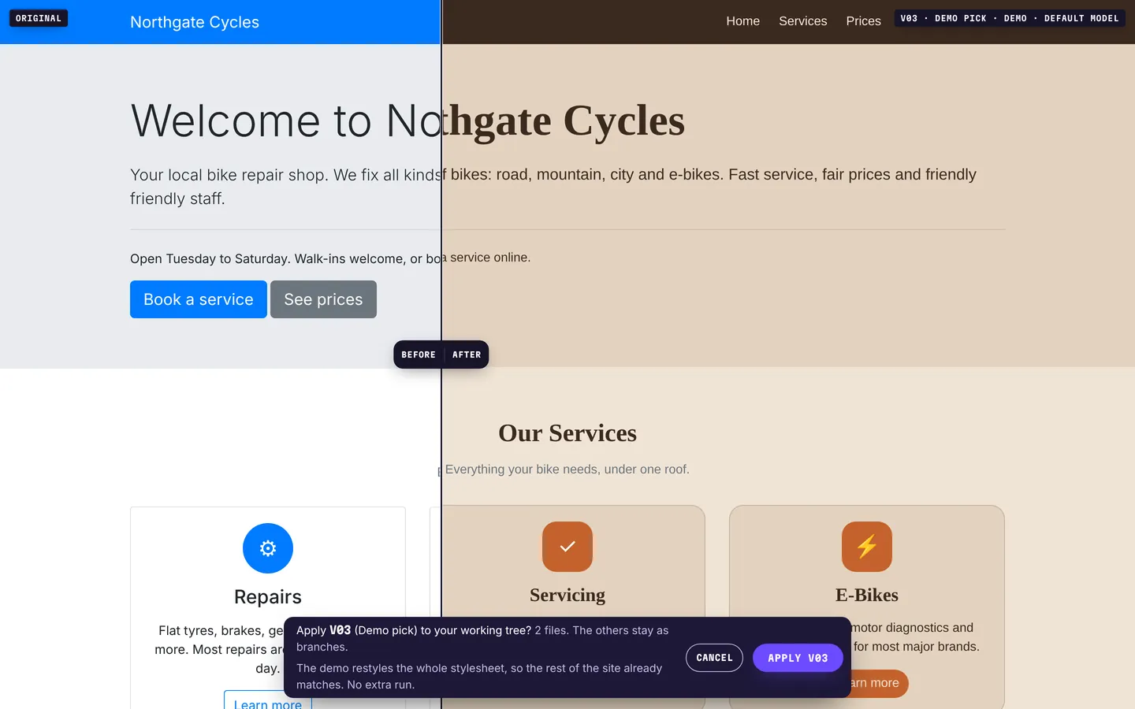
Task: Open the Home nav item
Action: [x=743, y=21]
